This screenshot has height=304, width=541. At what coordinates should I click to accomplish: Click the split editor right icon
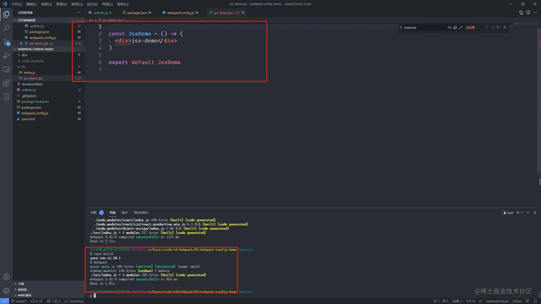point(528,13)
